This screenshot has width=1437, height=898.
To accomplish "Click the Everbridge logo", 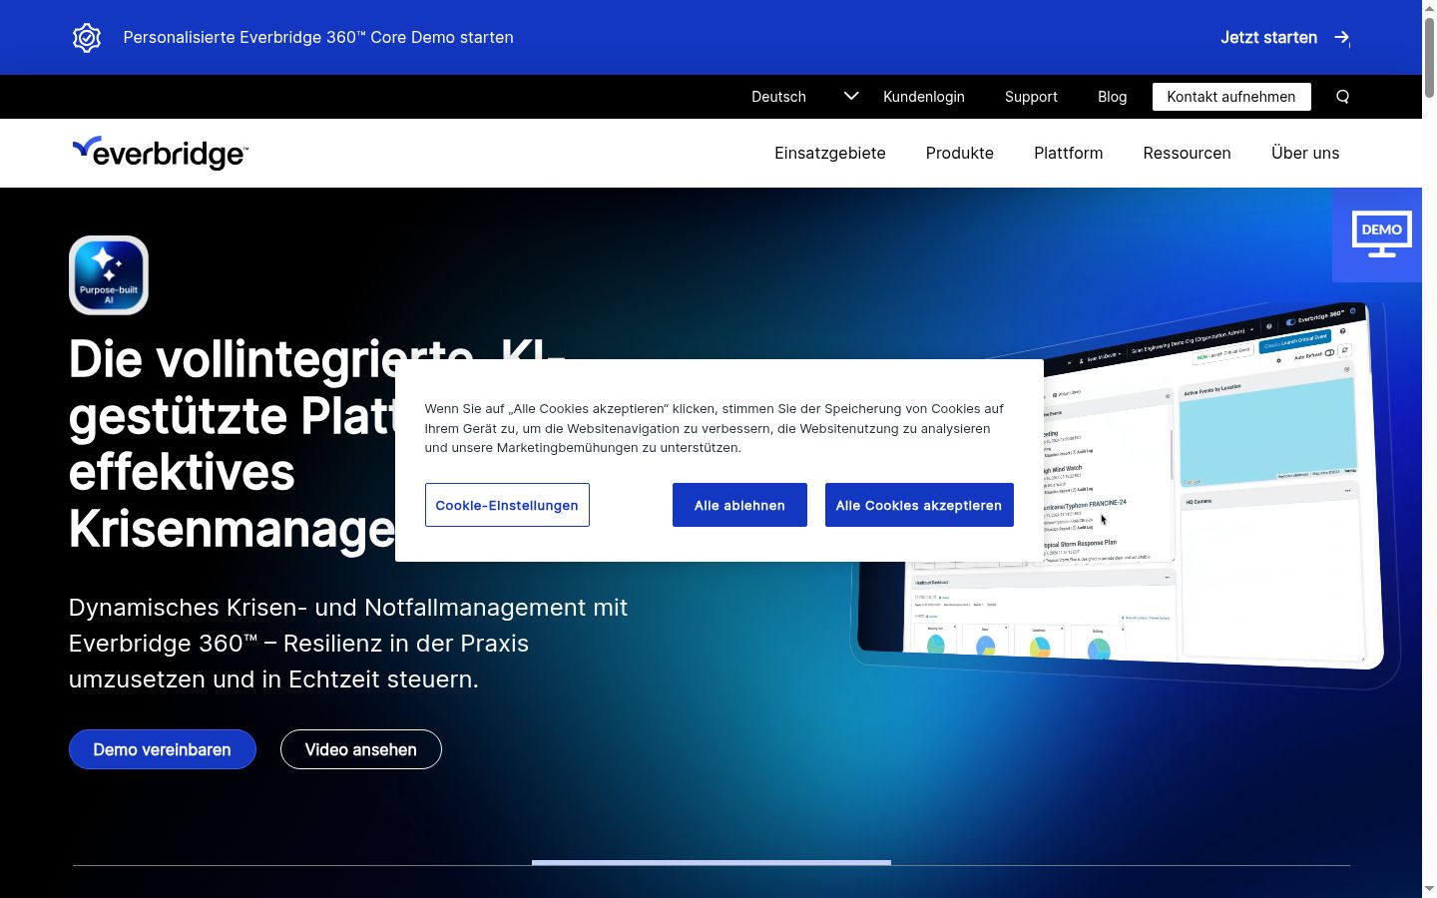I will (x=161, y=153).
